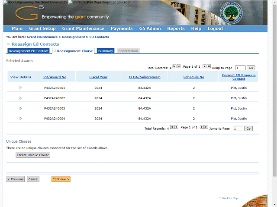
Task: Go to first page in bottom pagination
Action: click(171, 128)
